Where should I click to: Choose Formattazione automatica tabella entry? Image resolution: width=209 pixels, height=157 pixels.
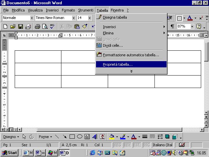click(x=131, y=55)
